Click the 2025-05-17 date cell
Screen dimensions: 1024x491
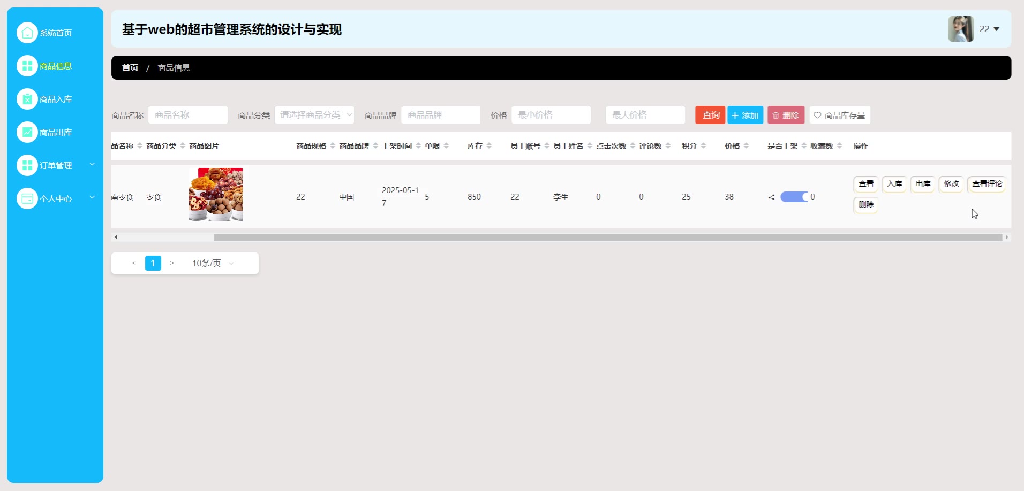(x=400, y=197)
